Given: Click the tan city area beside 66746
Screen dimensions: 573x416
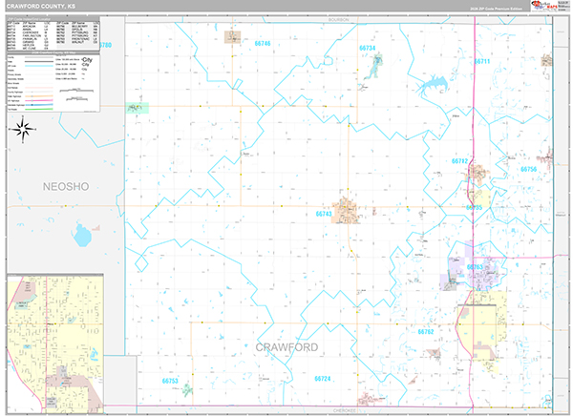Looking at the screenshot, I should pos(232,37).
